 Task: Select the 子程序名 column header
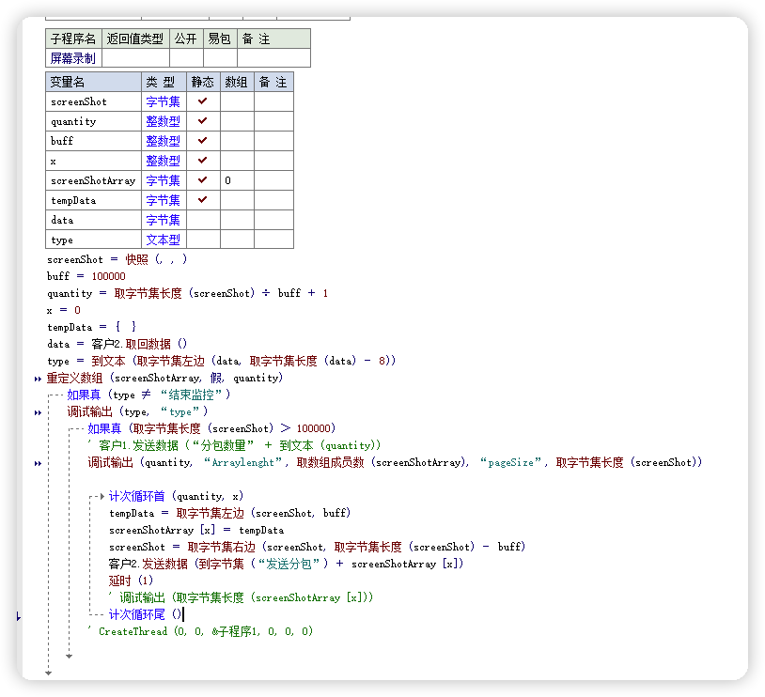[73, 39]
